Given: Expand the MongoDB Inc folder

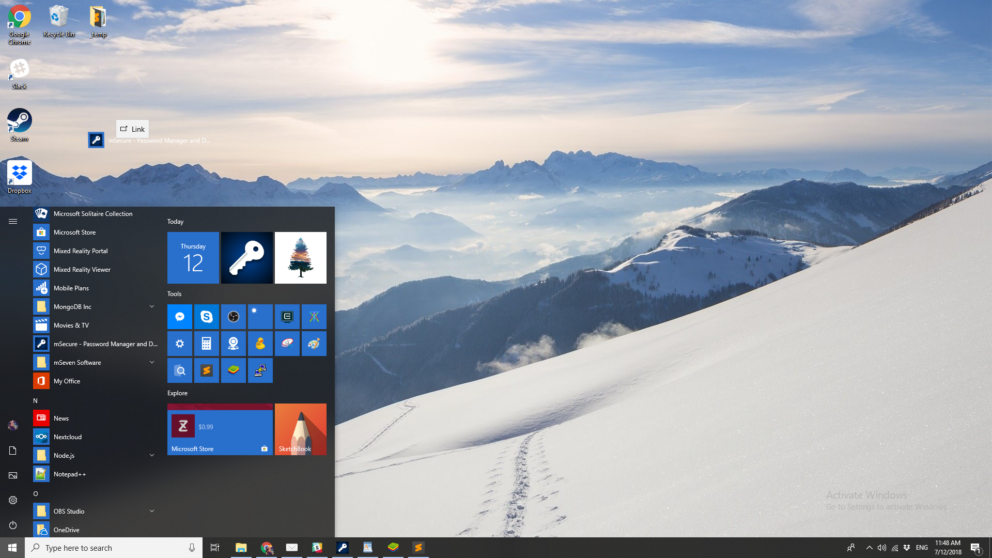Looking at the screenshot, I should pyautogui.click(x=152, y=306).
